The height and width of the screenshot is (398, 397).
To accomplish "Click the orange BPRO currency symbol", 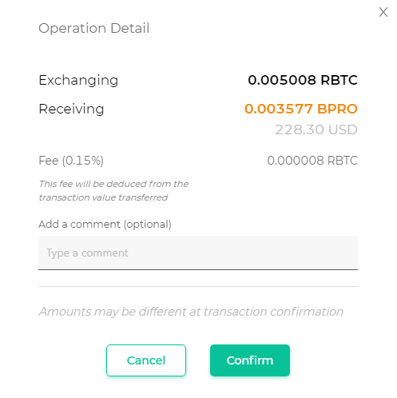I will coord(337,109).
